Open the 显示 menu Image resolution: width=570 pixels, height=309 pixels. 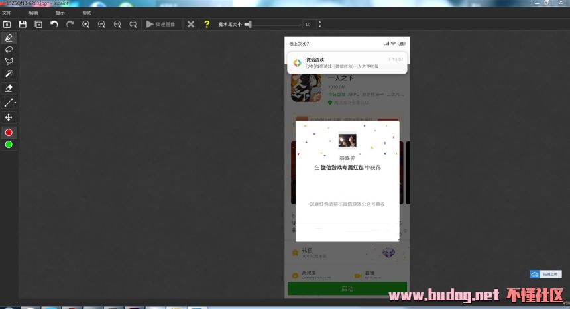tap(60, 13)
